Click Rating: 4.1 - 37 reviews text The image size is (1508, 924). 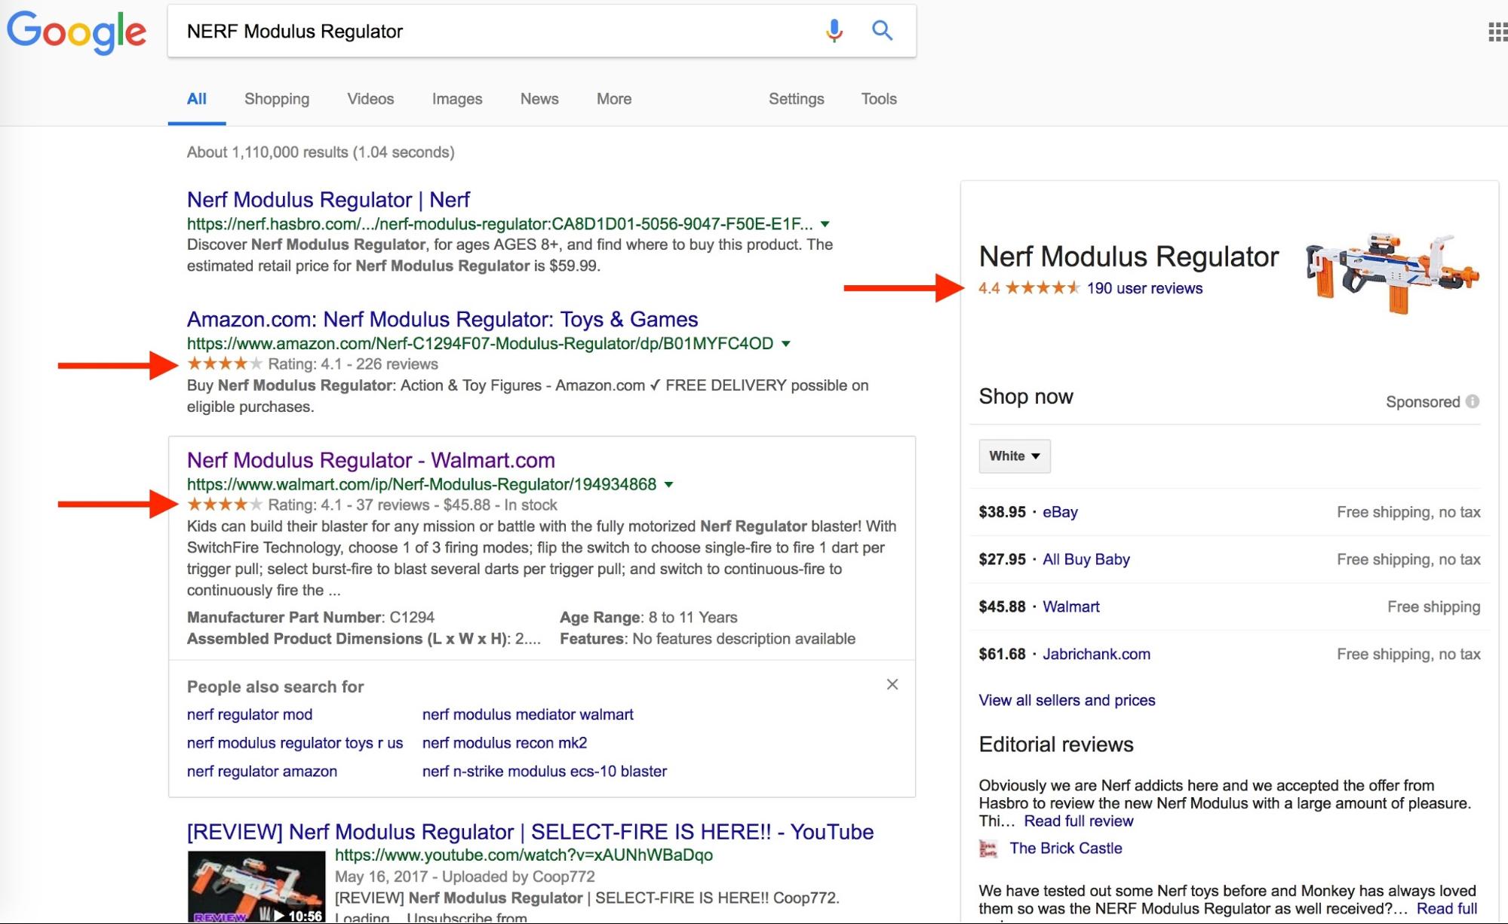click(x=349, y=505)
